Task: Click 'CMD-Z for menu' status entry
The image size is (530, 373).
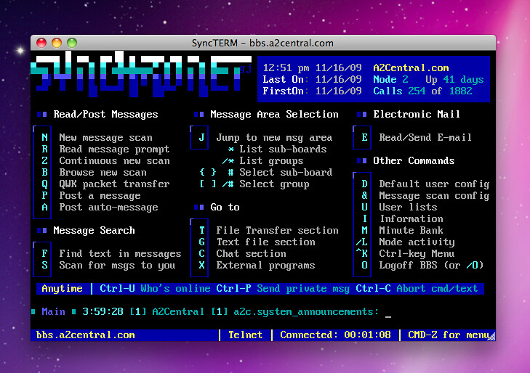Action: [449, 335]
